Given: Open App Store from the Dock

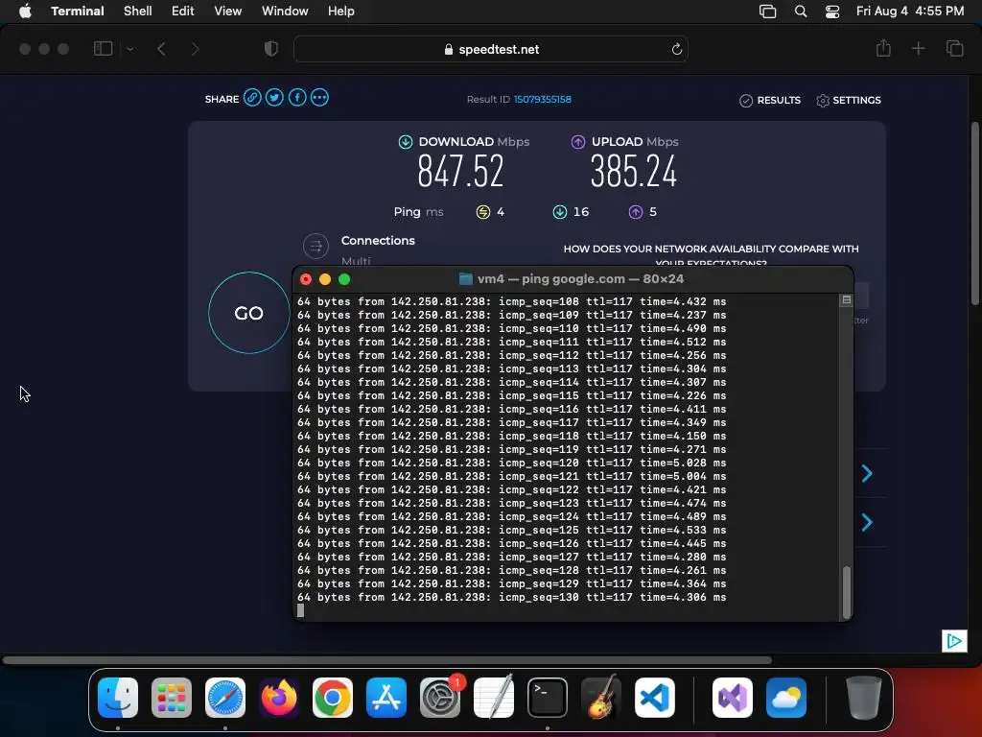Looking at the screenshot, I should (x=386, y=698).
